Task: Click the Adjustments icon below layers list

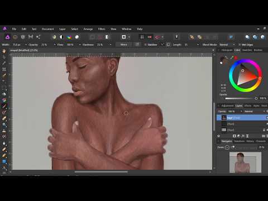Action: [239, 136]
